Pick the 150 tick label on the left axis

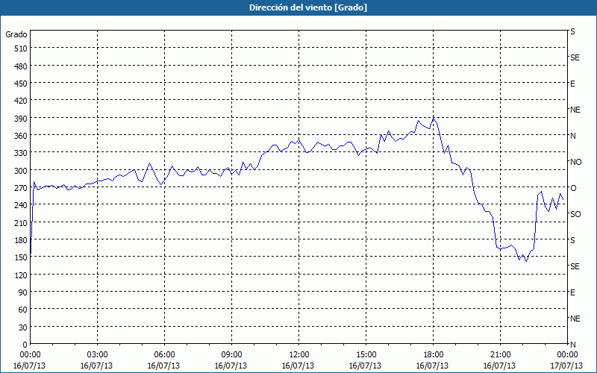[21, 257]
